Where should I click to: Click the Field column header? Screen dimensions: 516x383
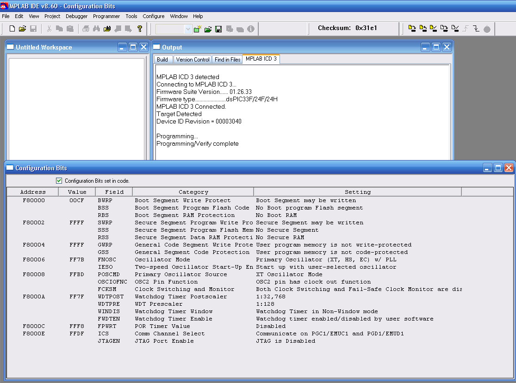click(114, 192)
